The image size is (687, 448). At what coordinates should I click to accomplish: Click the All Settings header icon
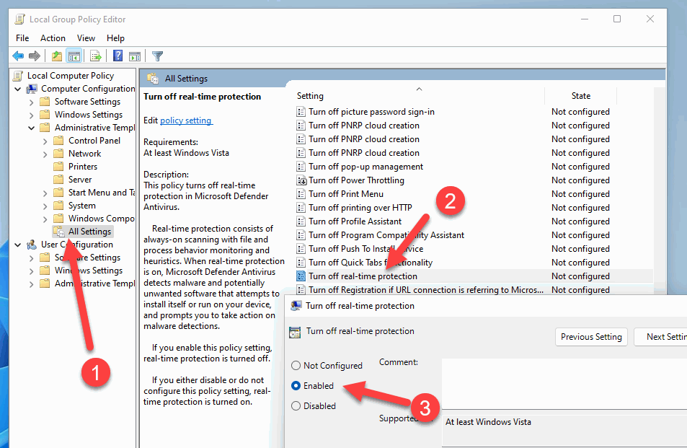coord(153,79)
